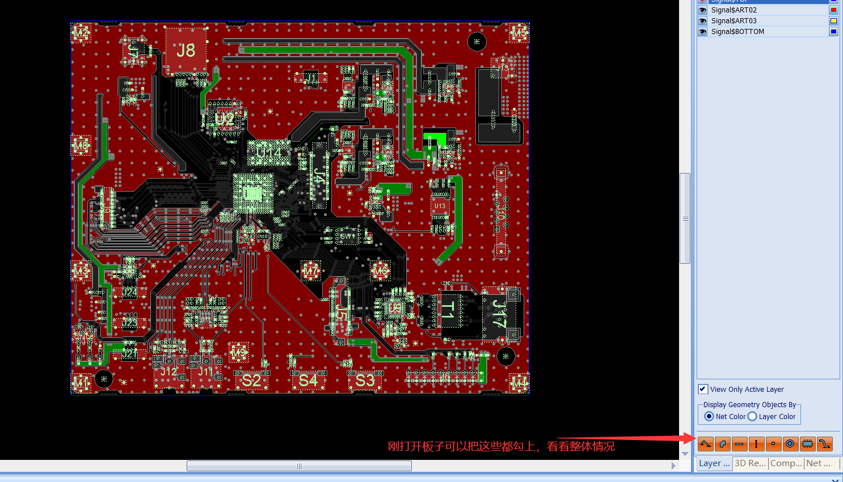Image resolution: width=843 pixels, height=482 pixels.
Task: Open the yellow color swatch for Signal$ART03
Action: 833,21
